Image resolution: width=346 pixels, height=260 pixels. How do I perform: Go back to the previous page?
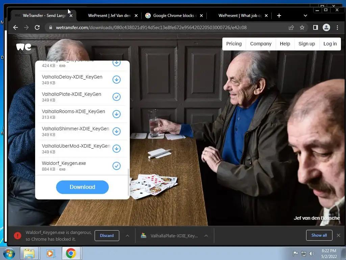[16, 27]
